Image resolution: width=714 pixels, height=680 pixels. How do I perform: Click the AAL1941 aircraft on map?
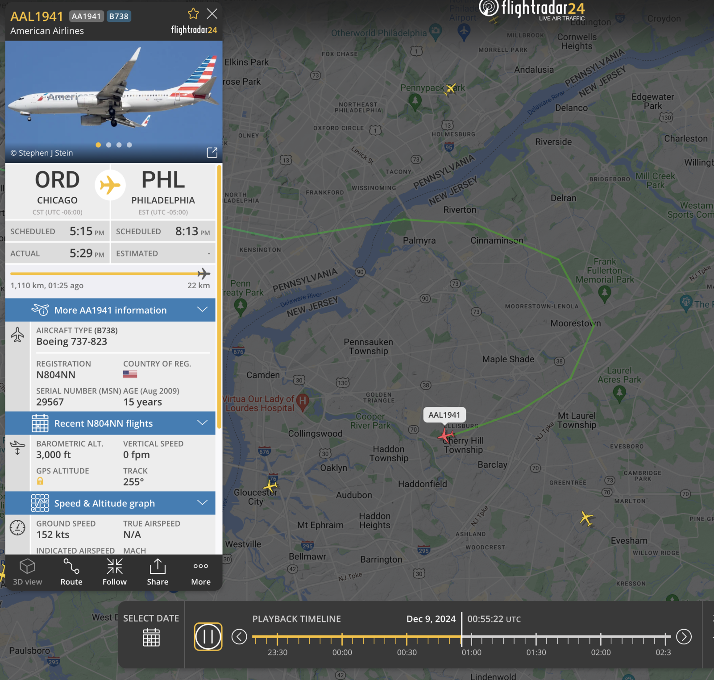[x=445, y=435]
